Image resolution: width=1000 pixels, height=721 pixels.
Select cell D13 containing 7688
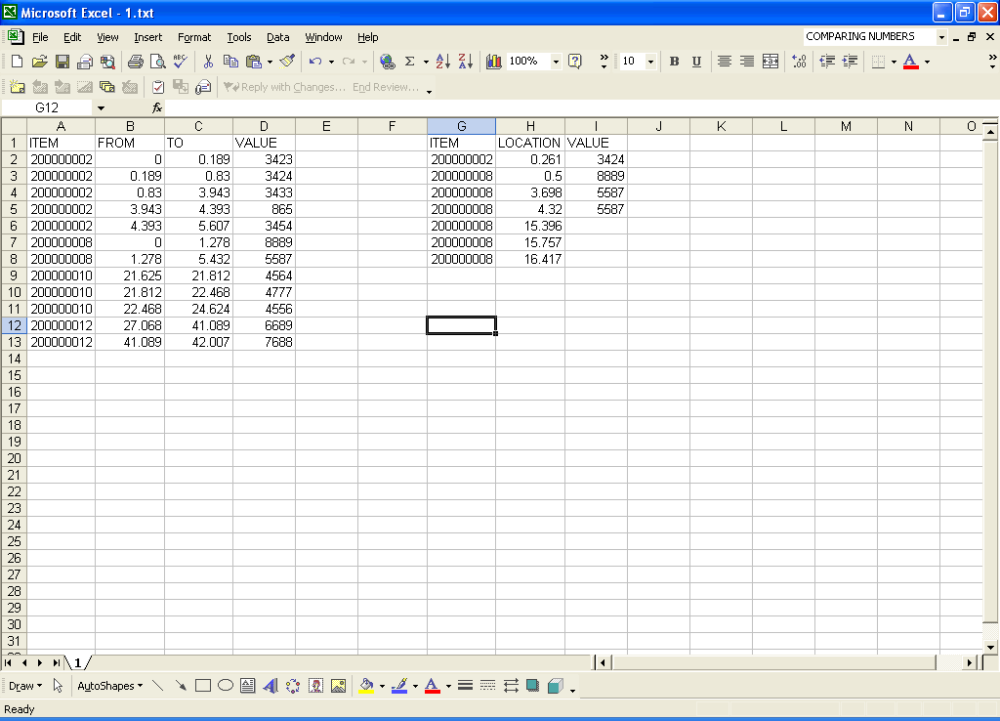pos(264,343)
